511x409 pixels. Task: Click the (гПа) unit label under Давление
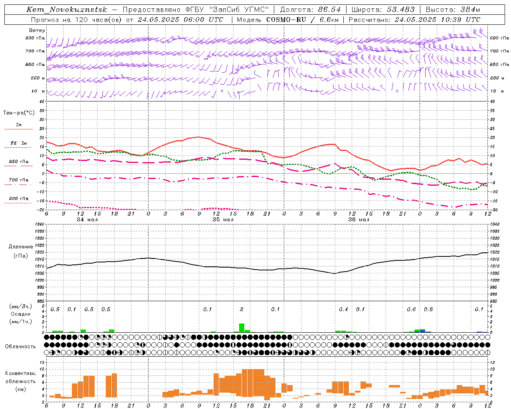pyautogui.click(x=21, y=256)
